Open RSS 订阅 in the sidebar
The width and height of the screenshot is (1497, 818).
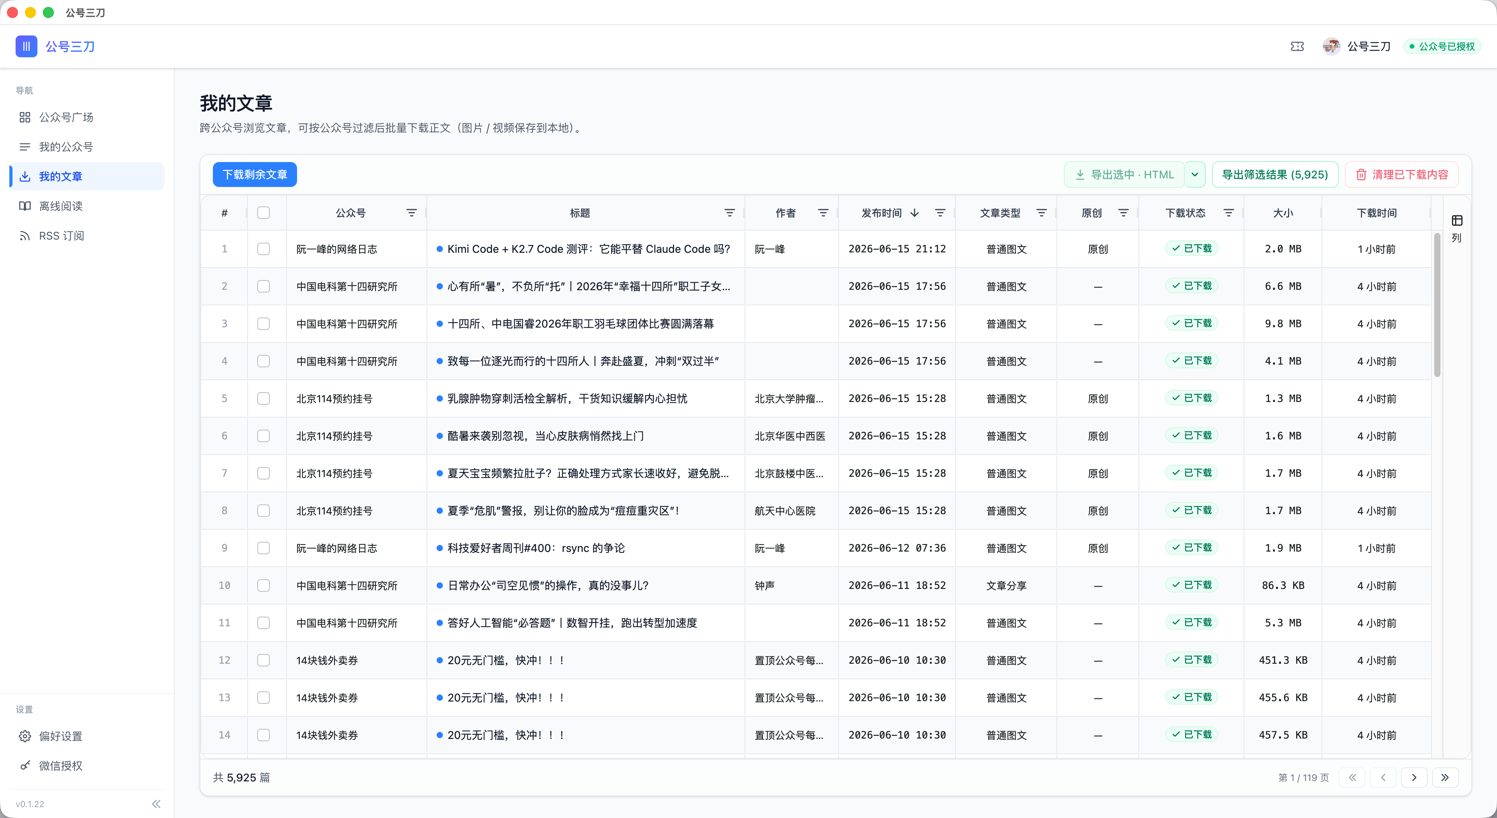click(x=87, y=236)
